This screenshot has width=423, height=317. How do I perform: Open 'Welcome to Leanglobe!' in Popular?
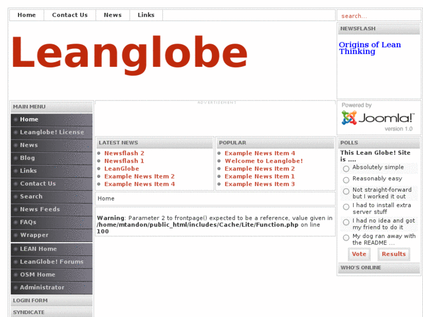(264, 161)
